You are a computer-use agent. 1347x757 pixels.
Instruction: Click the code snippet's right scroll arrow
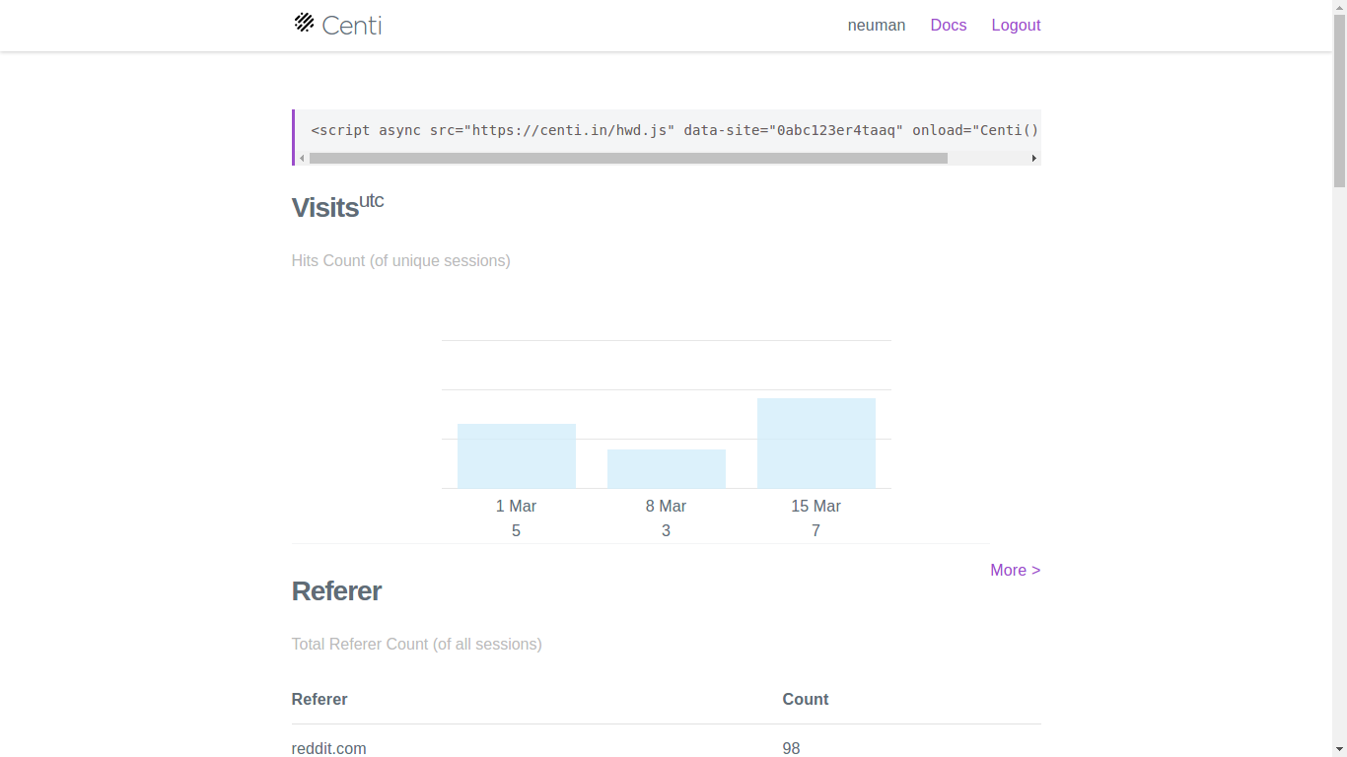pos(1033,158)
